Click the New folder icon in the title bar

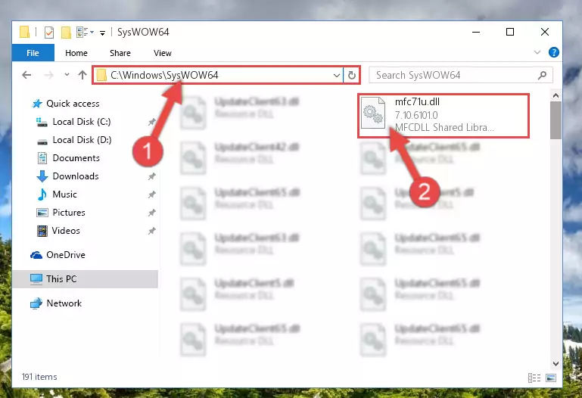point(66,33)
